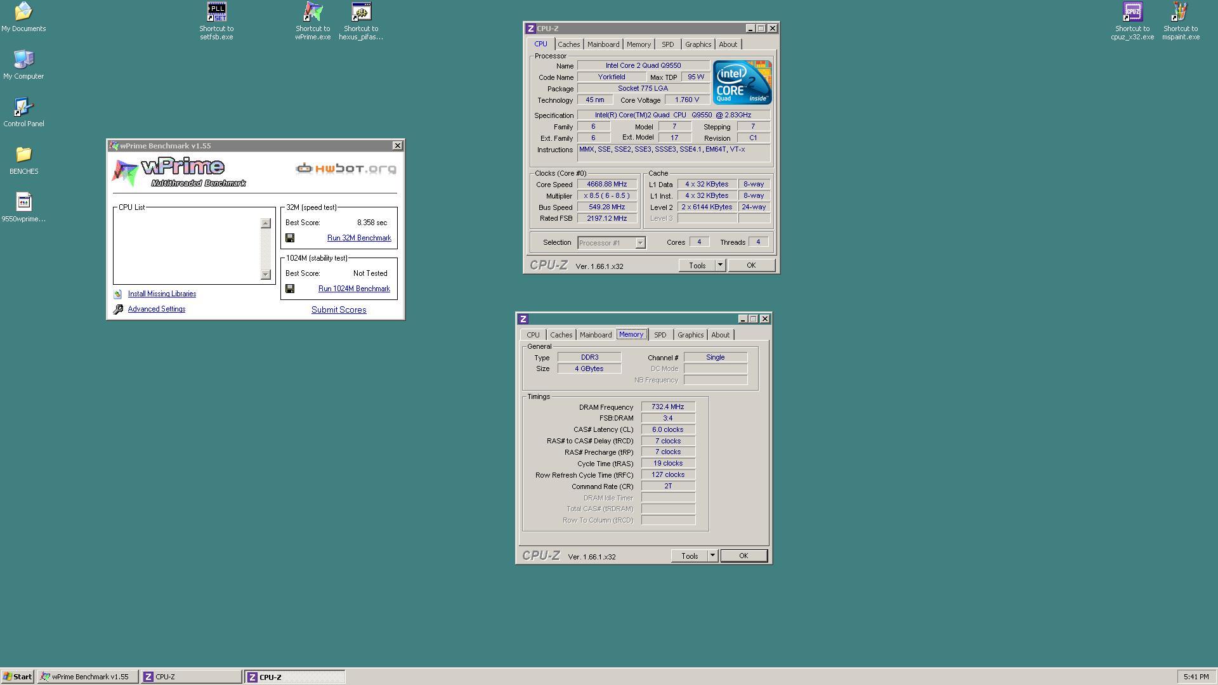The height and width of the screenshot is (685, 1218).
Task: Click inside the empty CPU List box
Action: click(x=188, y=249)
